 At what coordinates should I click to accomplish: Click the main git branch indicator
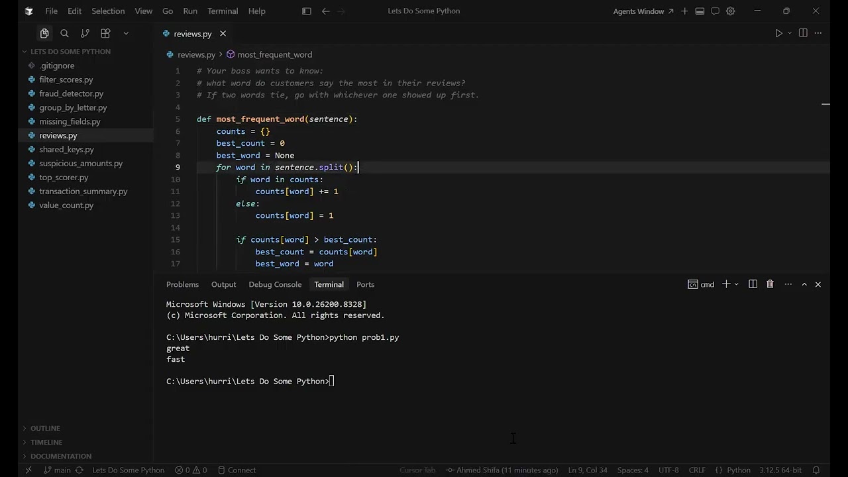[58, 470]
